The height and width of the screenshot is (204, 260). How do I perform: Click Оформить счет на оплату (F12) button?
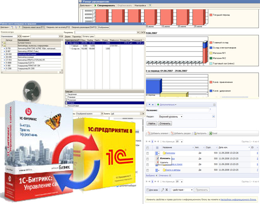click(x=58, y=27)
